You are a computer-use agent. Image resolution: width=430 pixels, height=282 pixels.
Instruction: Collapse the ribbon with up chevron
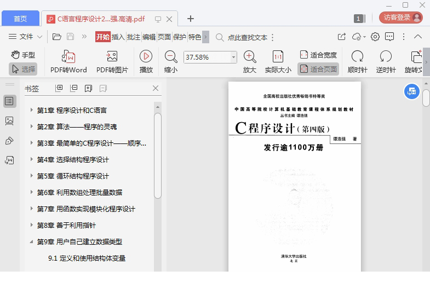click(417, 37)
